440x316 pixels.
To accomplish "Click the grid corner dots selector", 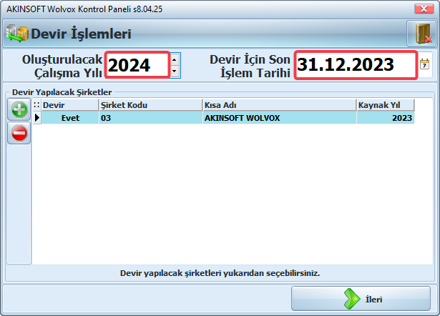I will [36, 105].
